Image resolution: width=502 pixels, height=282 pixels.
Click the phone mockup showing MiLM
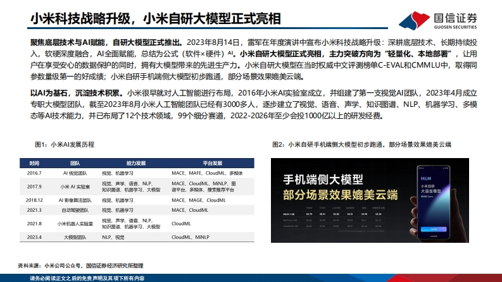433,202
